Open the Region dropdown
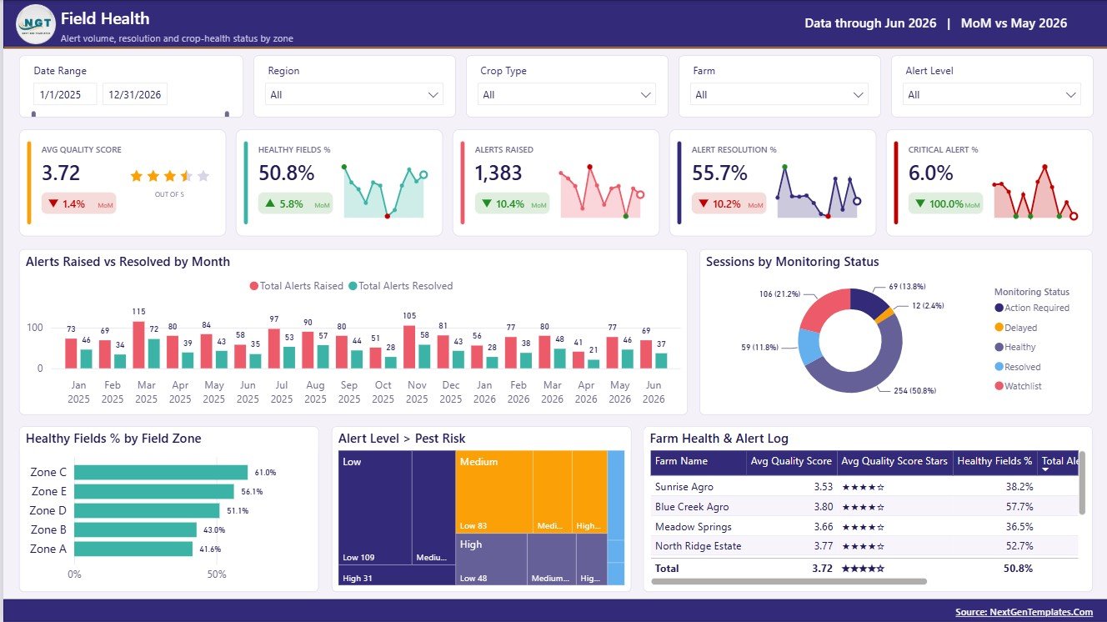Screen dimensions: 1107x622 click(354, 94)
